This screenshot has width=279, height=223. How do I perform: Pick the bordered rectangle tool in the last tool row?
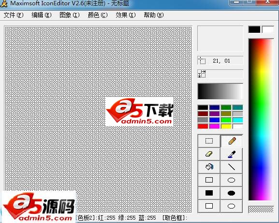(209, 206)
